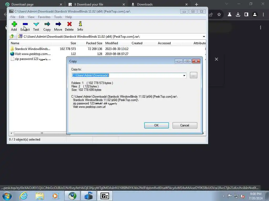Open Chrome downloads icon in browser toolbar
This screenshot has width=269, height=201.
(x=238, y=15)
